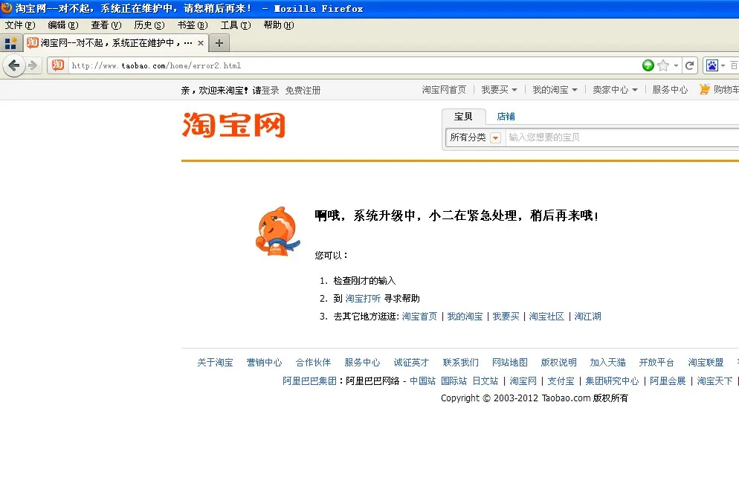Image resolution: width=739 pixels, height=486 pixels.
Task: Click the URL address bar field
Action: (x=353, y=65)
